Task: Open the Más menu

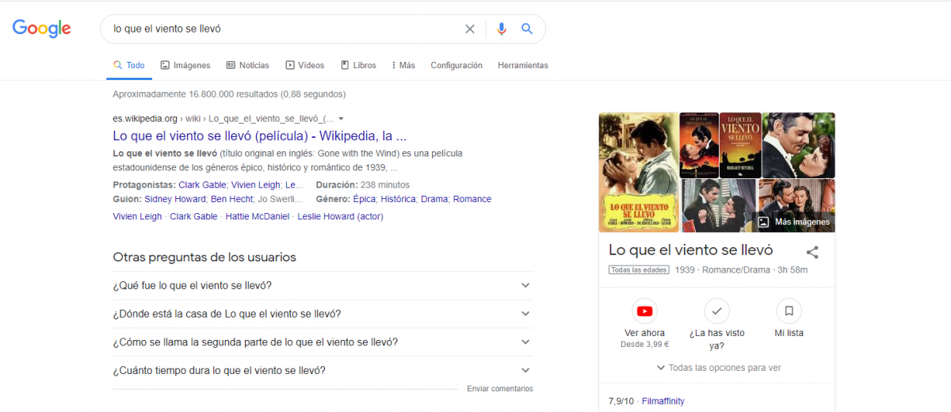Action: (x=403, y=66)
